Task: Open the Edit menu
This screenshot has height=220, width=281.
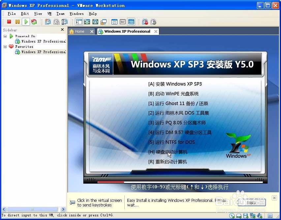Action: 25,14
